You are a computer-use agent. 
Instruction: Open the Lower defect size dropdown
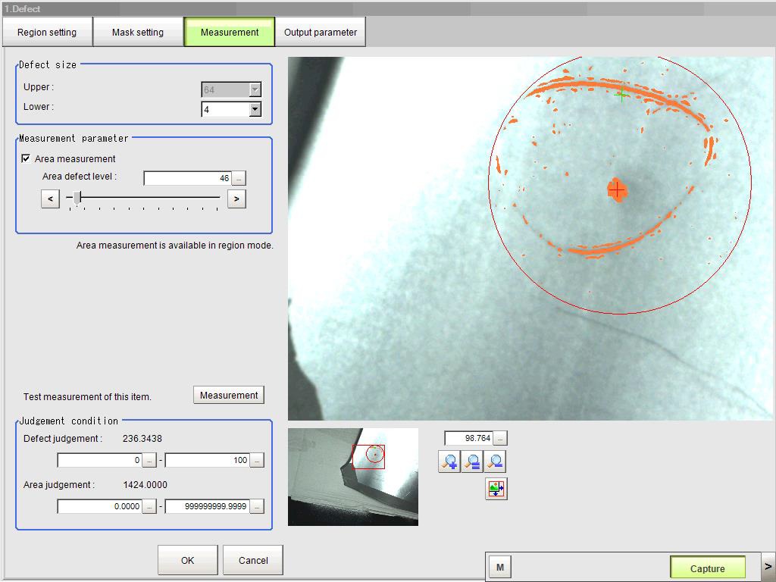[x=255, y=109]
